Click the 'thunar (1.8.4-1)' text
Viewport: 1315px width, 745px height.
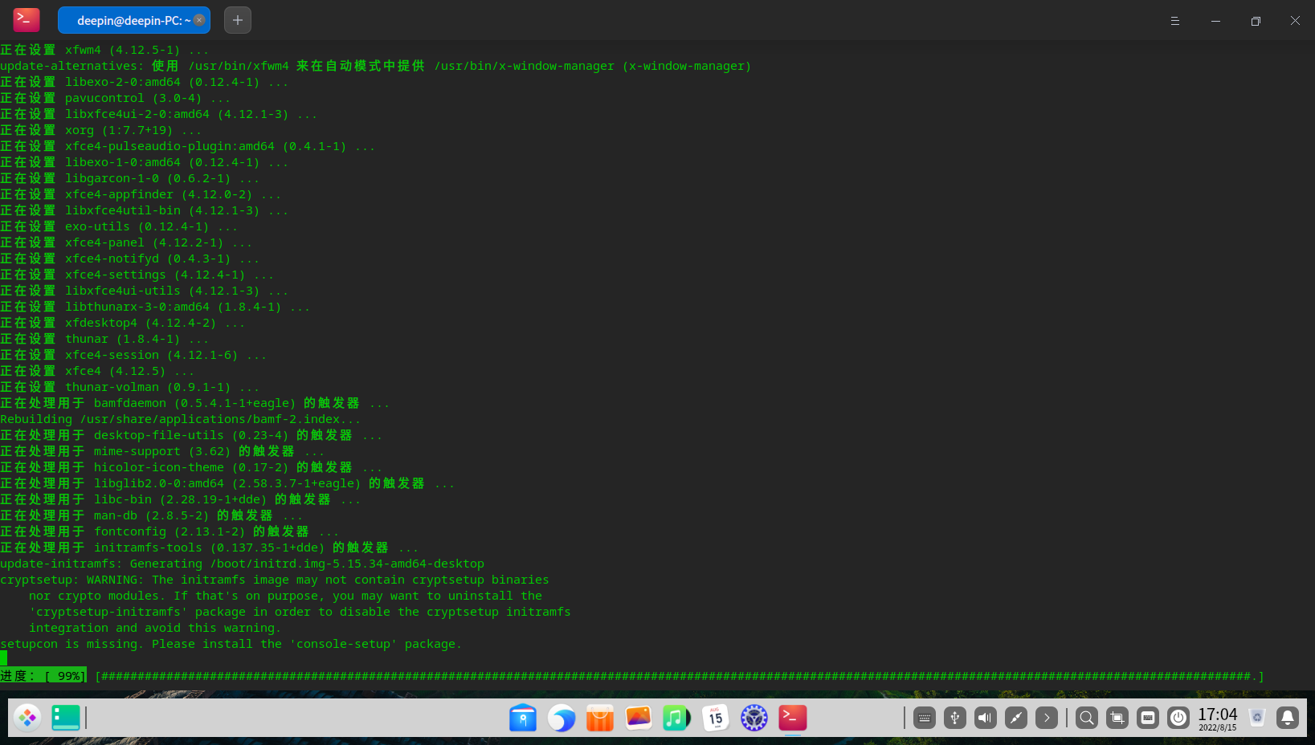(123, 339)
